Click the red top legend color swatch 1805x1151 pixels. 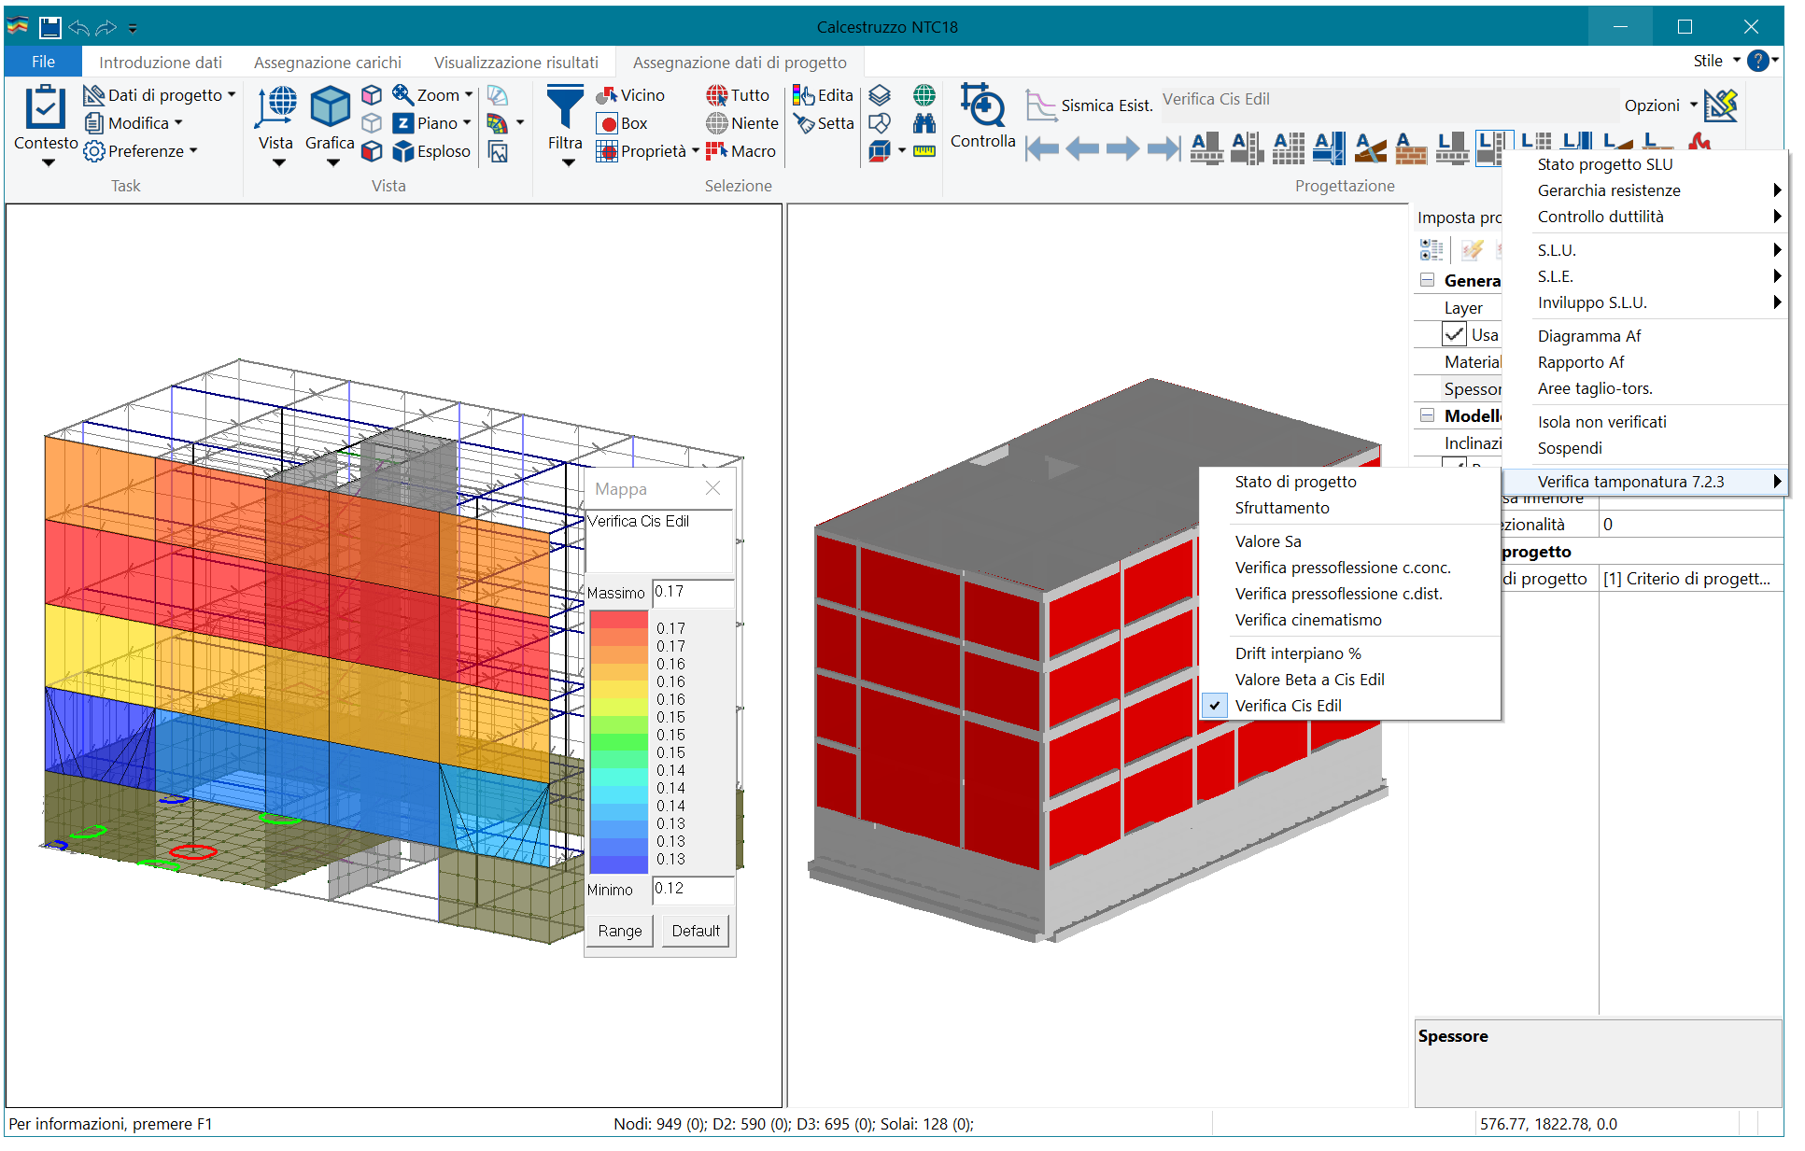pos(618,619)
